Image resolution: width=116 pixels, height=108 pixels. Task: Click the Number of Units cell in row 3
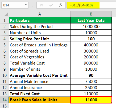pos(40,33)
